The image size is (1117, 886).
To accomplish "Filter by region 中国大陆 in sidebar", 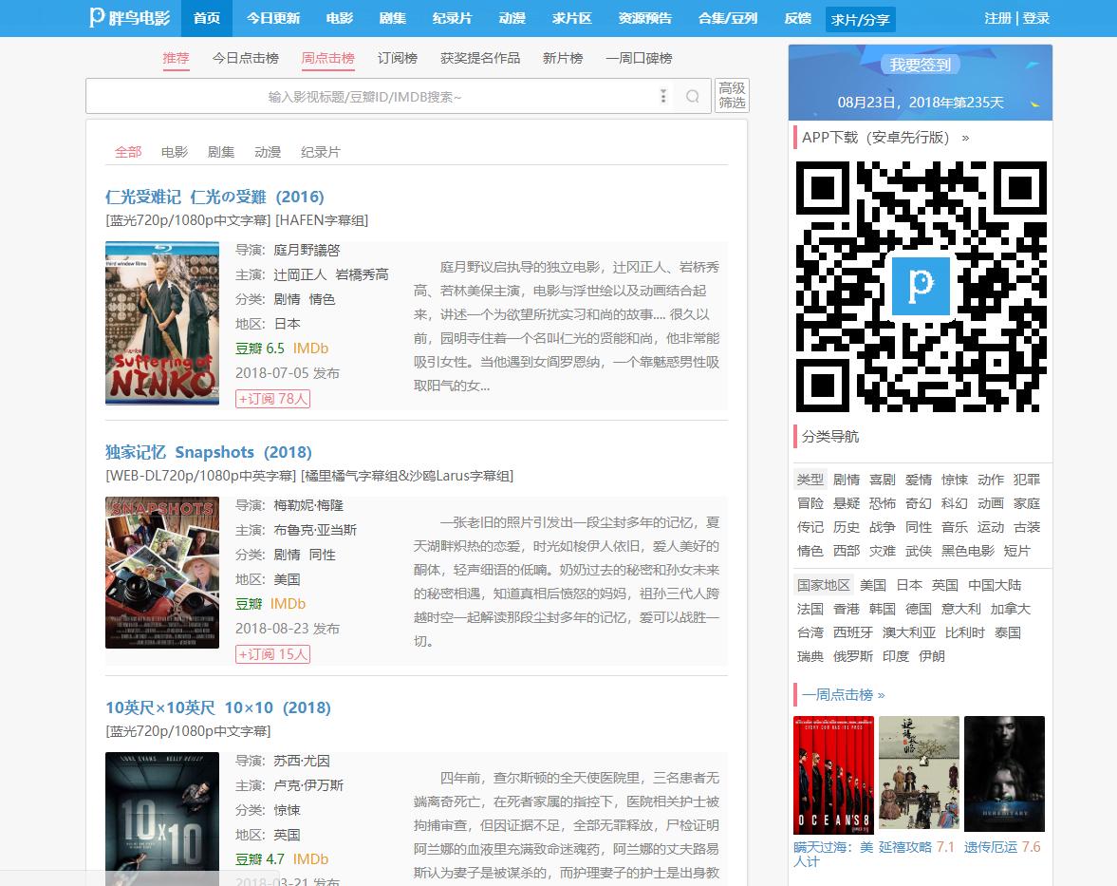I will coord(995,585).
